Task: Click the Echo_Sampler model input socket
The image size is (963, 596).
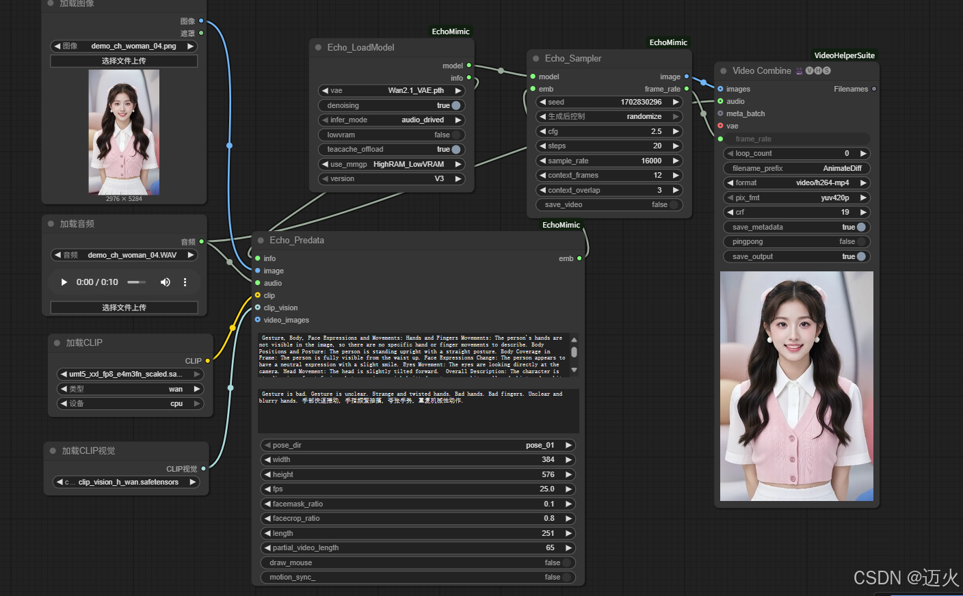Action: (533, 77)
